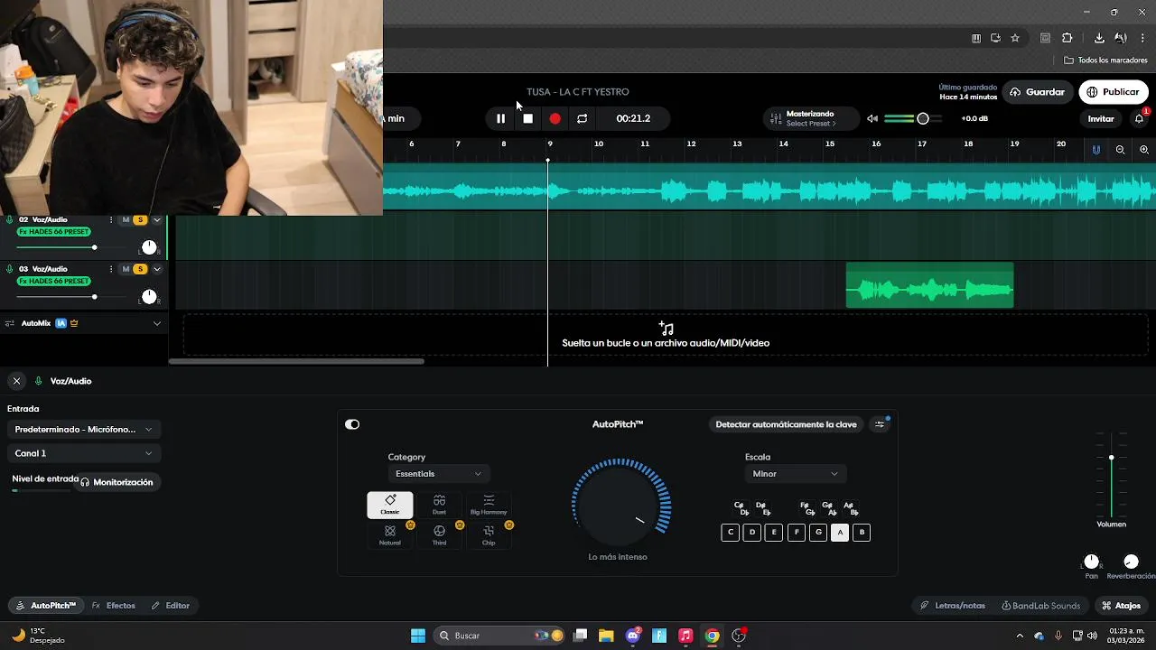Open the notifications bell

pos(1139,118)
